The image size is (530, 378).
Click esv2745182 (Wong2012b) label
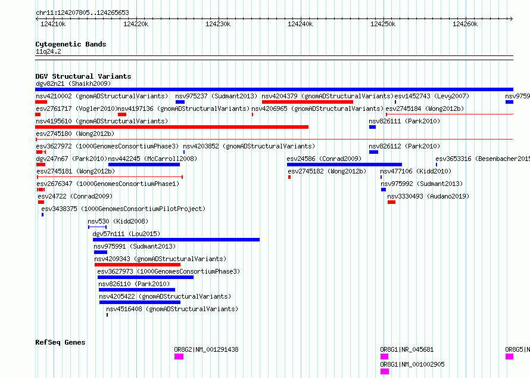327,171
